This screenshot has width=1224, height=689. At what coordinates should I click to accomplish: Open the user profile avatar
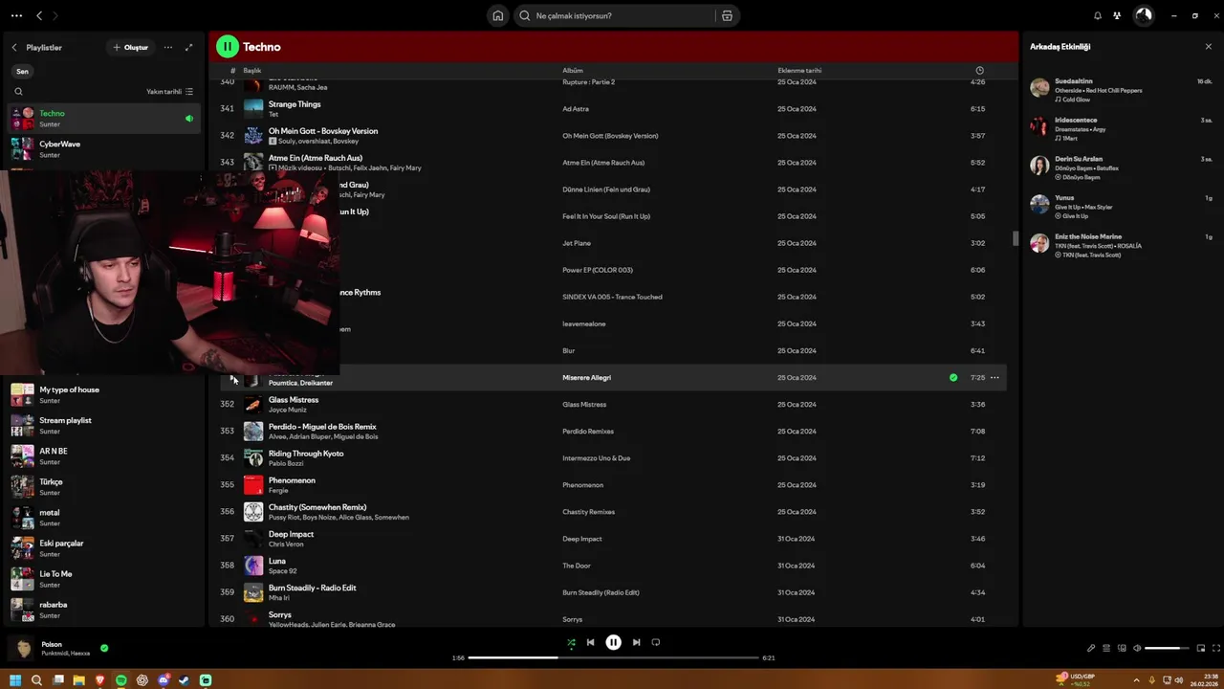click(1143, 15)
